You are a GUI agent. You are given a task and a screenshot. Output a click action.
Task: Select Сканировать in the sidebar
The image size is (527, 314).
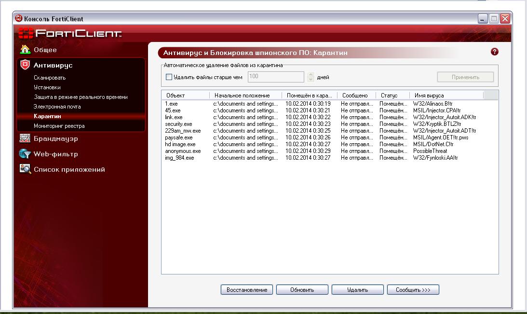50,78
